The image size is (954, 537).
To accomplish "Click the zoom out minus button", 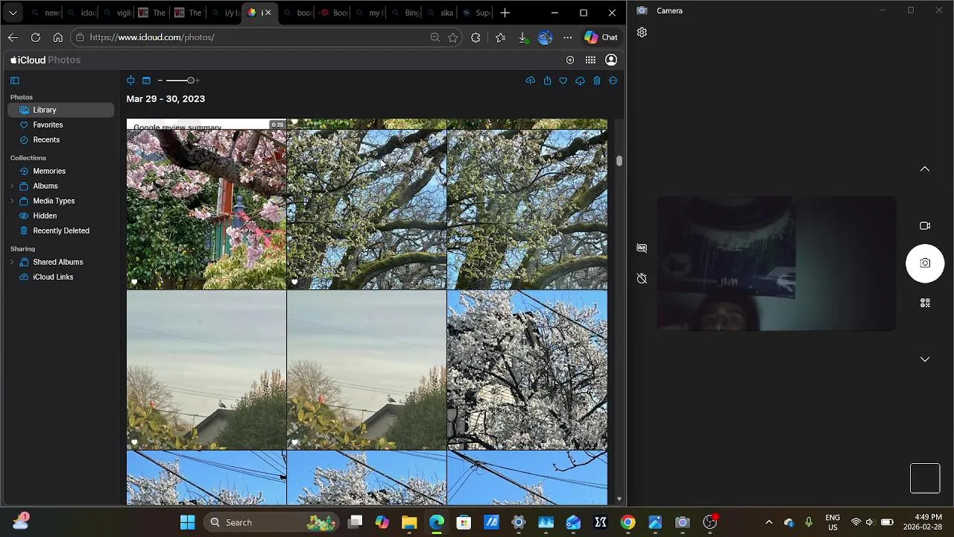I will click(160, 81).
